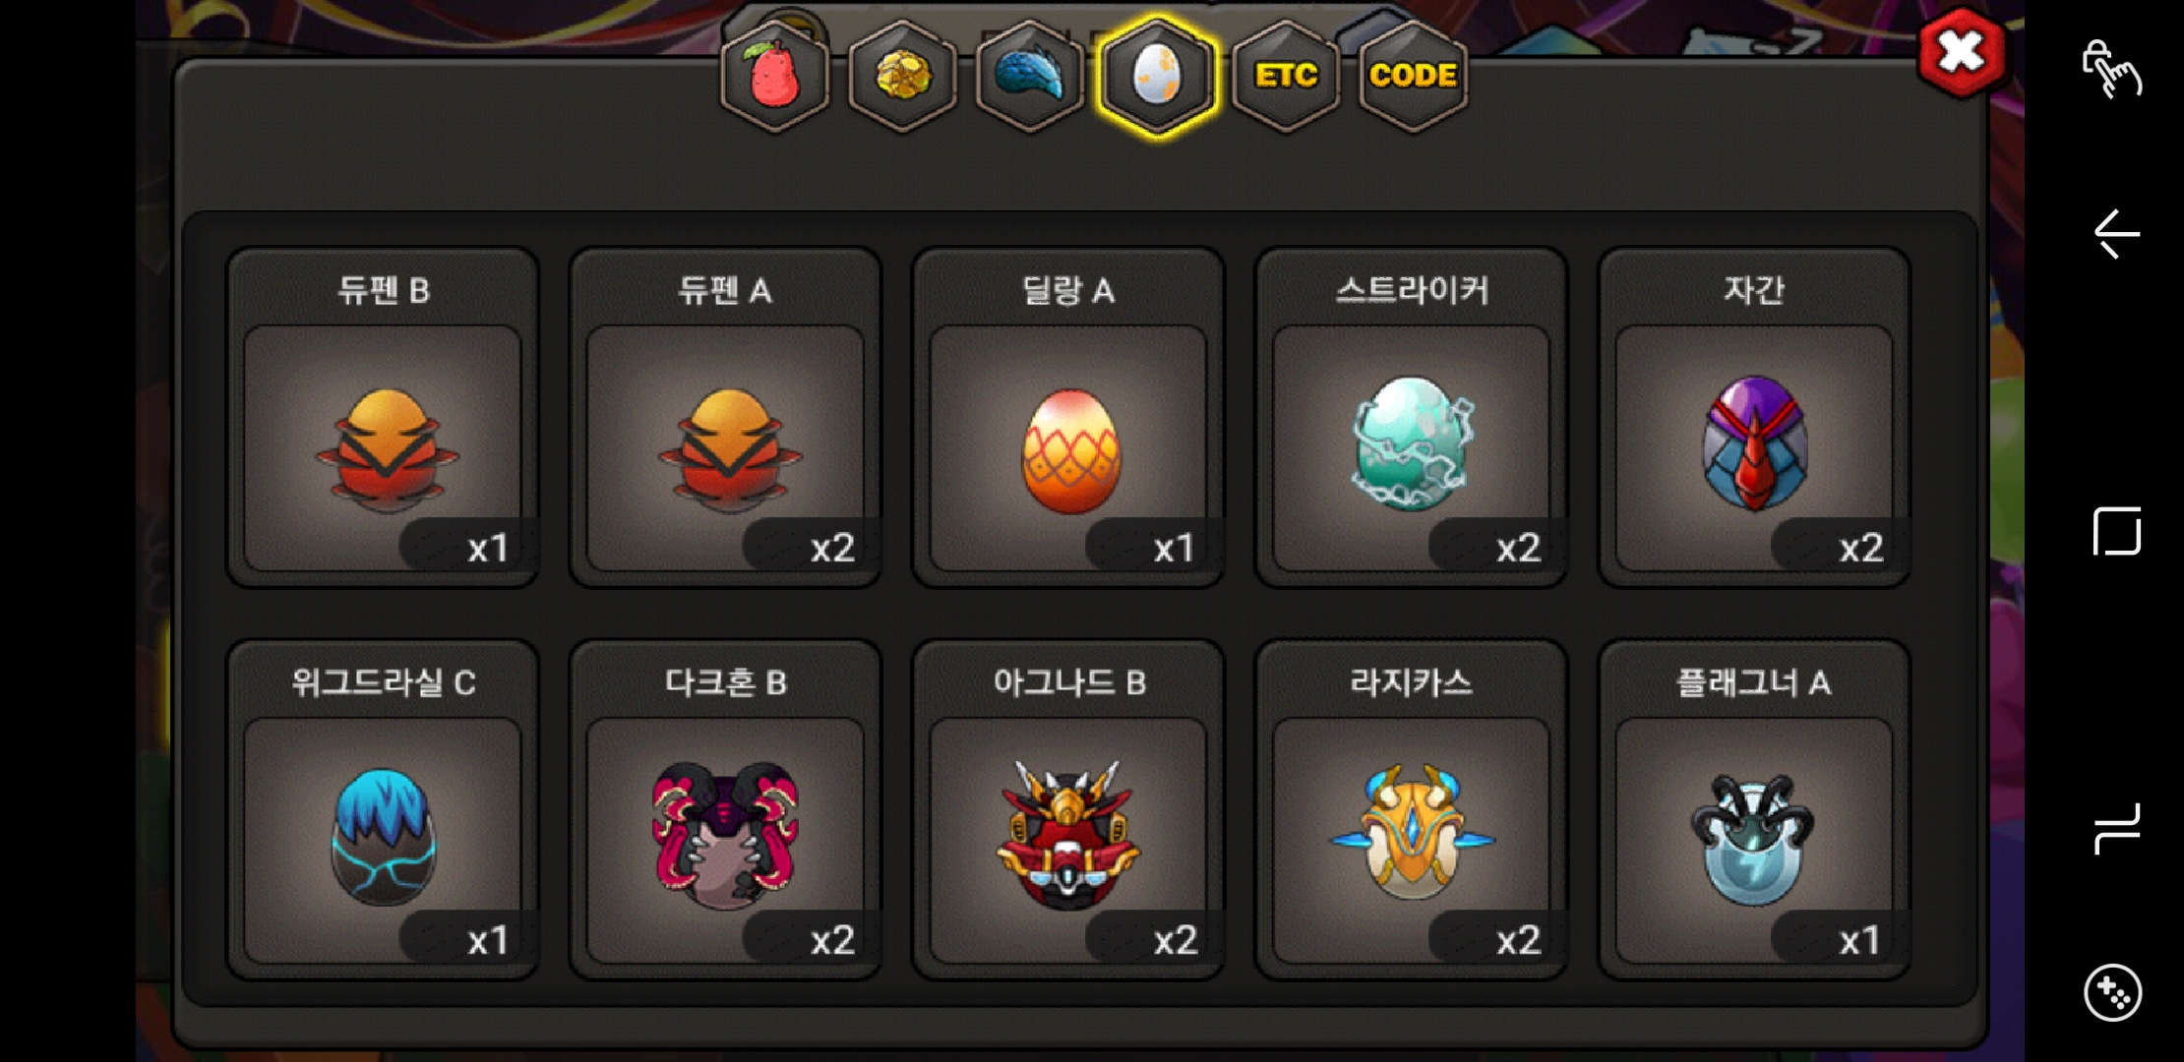Select the 듀펜 B egg

[x=383, y=417]
